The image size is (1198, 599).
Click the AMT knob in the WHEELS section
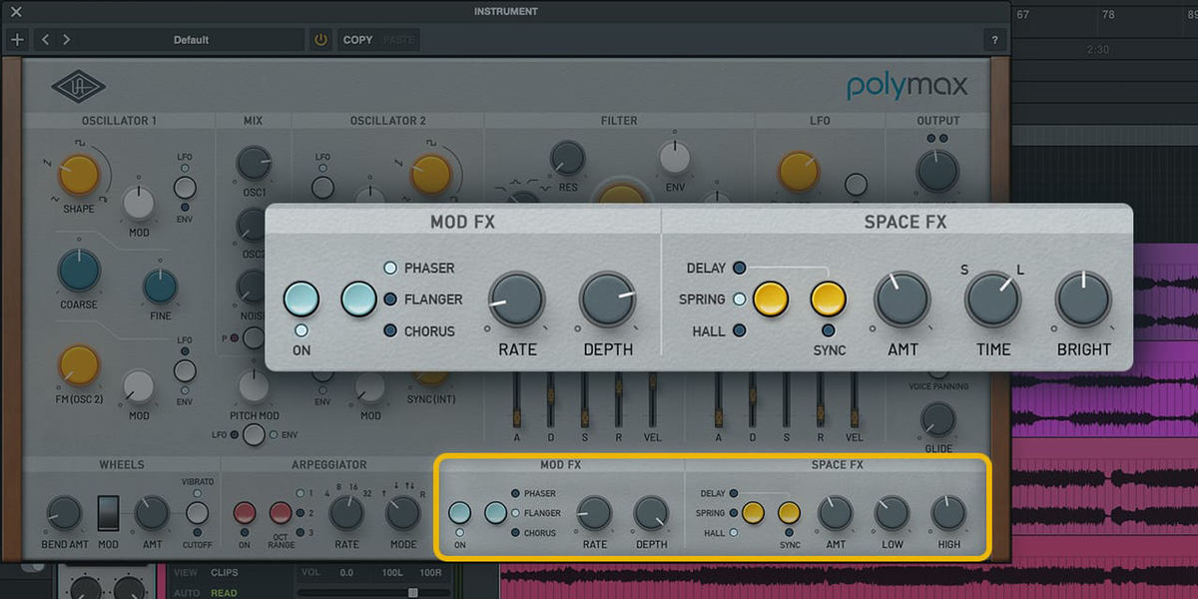[x=152, y=513]
